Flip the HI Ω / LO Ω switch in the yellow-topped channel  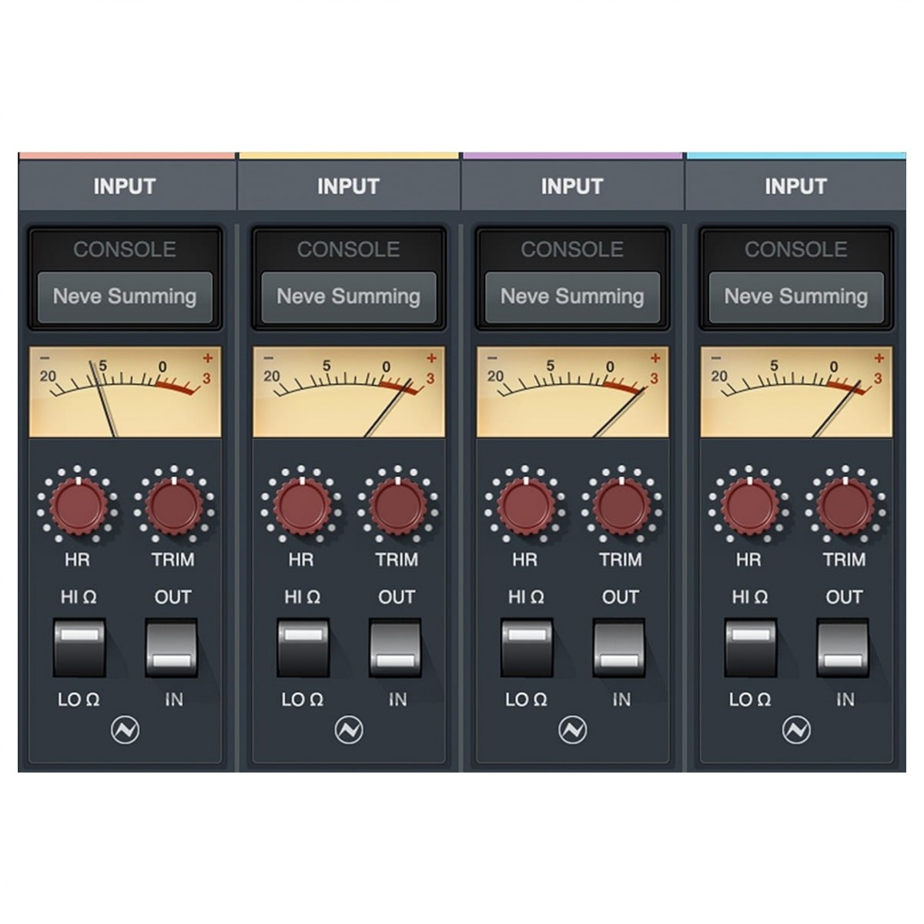pos(303,648)
